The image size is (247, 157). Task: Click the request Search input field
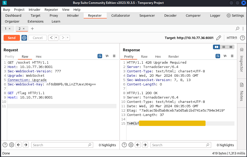click(x=62, y=145)
